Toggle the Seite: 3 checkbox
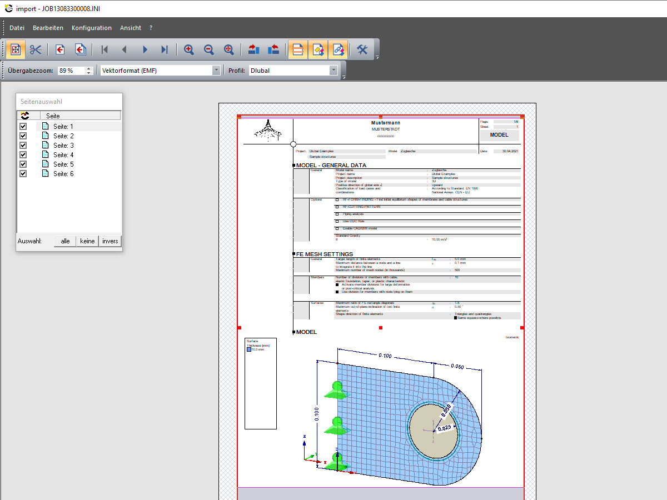The image size is (667, 500). point(23,146)
